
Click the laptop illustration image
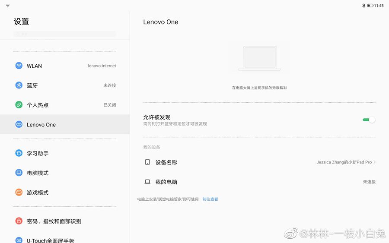(x=259, y=58)
